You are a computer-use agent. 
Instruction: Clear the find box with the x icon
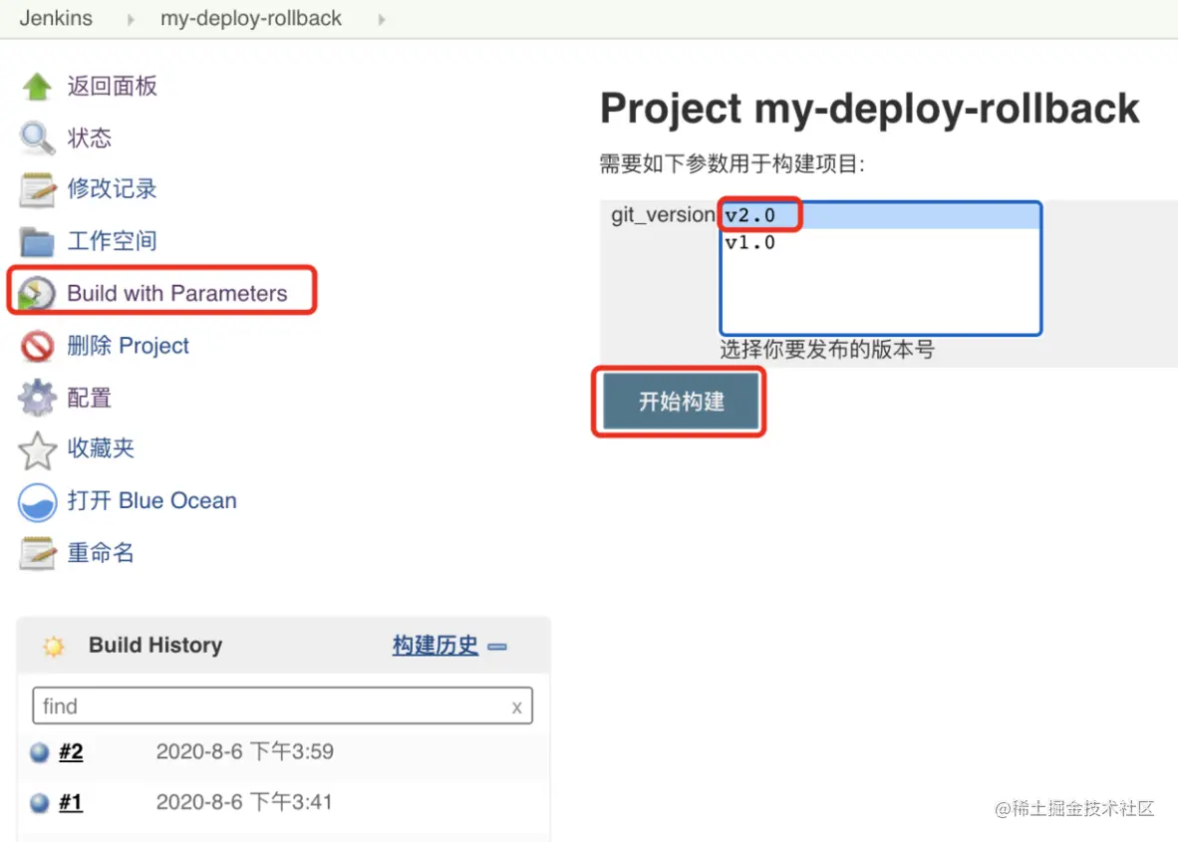(x=517, y=706)
